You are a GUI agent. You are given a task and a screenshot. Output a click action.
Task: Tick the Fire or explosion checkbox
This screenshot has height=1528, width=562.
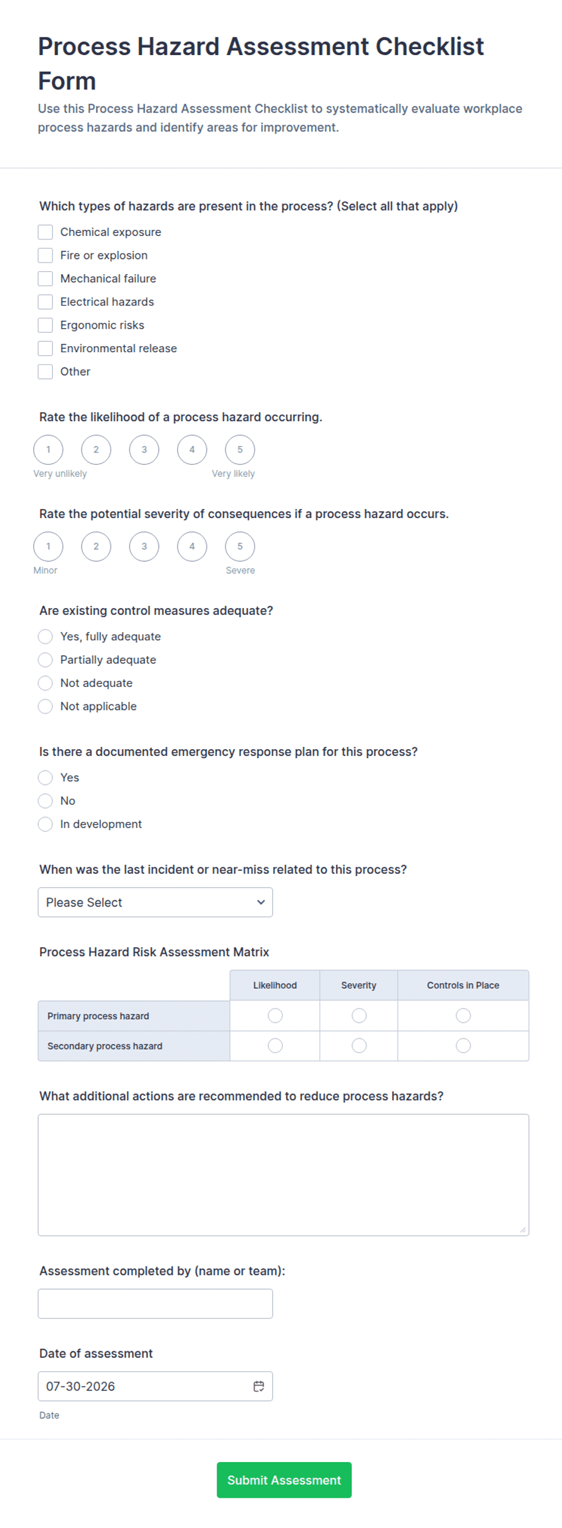click(x=45, y=255)
